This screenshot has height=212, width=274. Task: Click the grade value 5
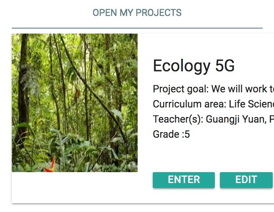[x=187, y=134]
